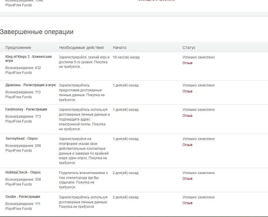Select the Fastmoney - Регистрация offer title
Viewport: 268px width, 217px height.
click(x=26, y=109)
